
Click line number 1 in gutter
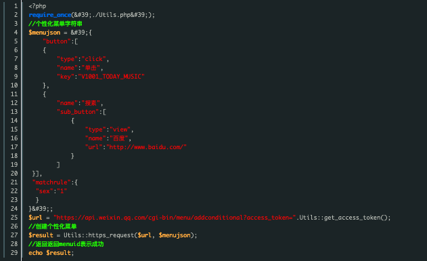click(16, 6)
